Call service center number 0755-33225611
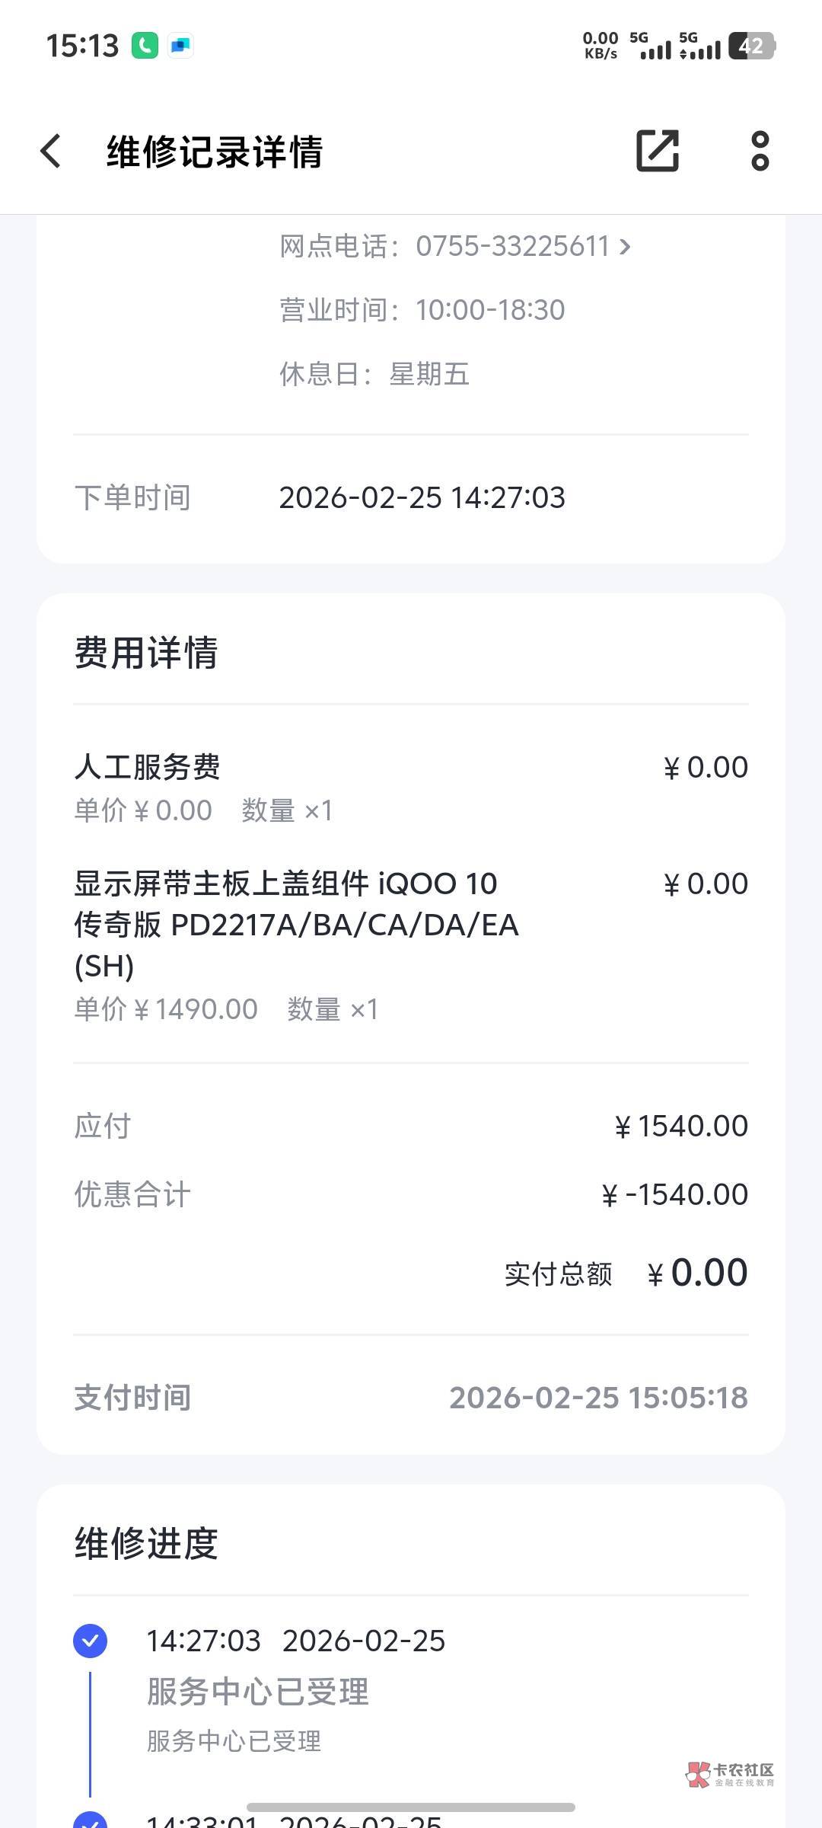 point(512,246)
